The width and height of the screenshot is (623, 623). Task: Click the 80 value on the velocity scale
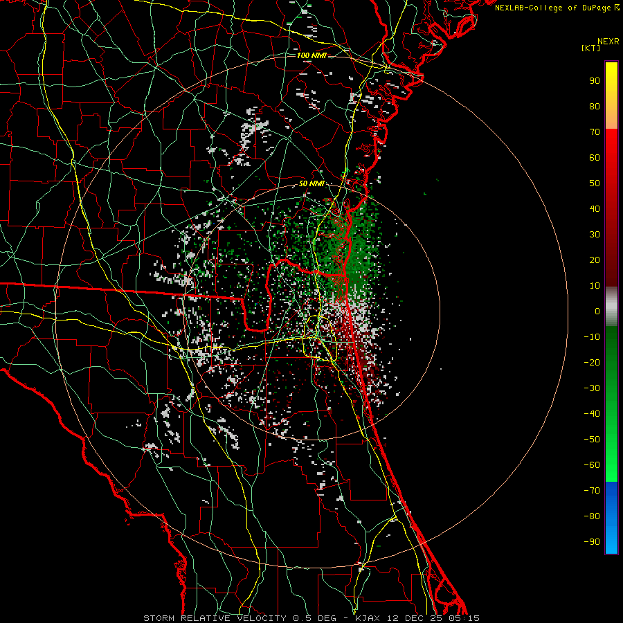point(595,106)
